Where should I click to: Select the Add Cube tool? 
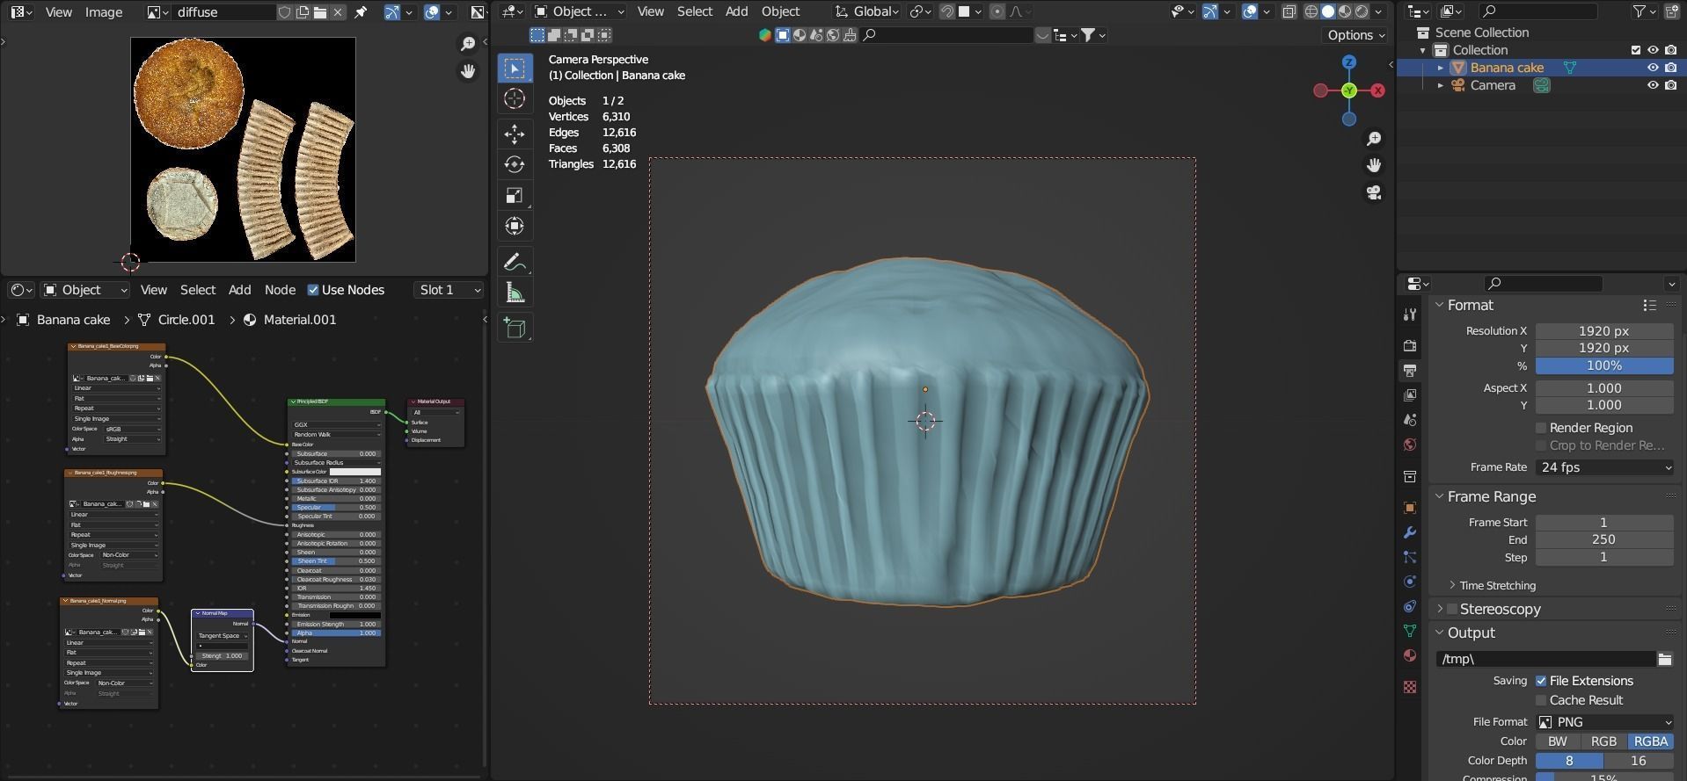(515, 329)
